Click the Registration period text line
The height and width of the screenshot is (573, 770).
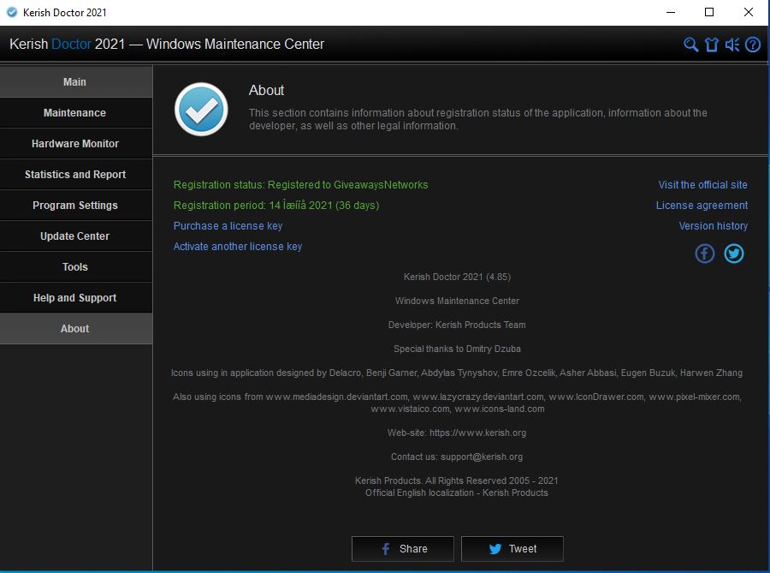pos(276,206)
